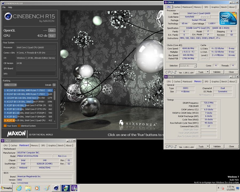240x192 pixels.
Task: Click Close button in Memory CPU-Z window
Action: 231,146
